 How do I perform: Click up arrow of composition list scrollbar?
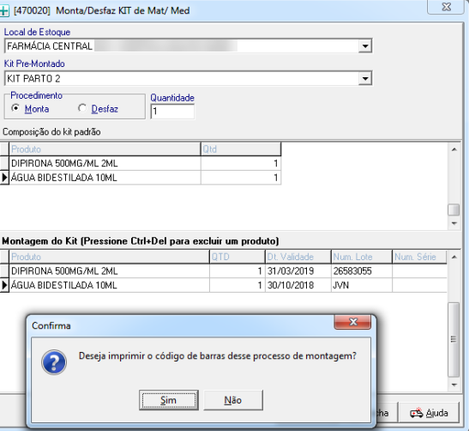(x=454, y=149)
